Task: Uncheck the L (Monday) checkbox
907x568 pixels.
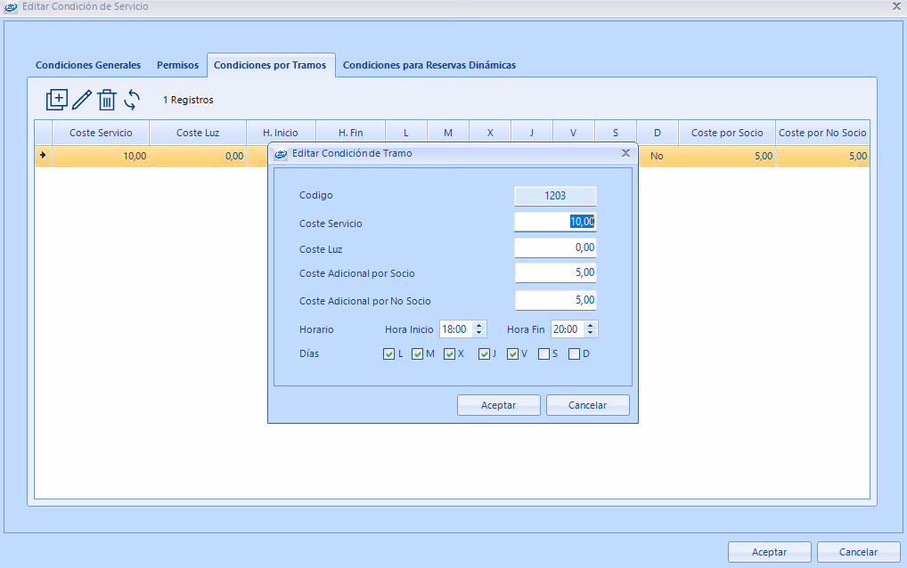Action: [389, 354]
